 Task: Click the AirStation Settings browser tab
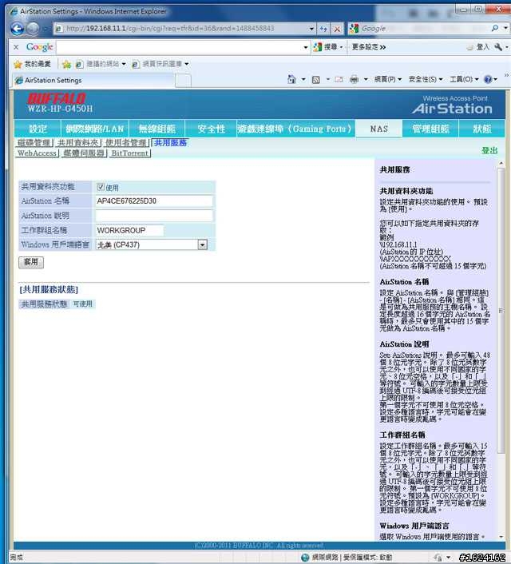click(x=93, y=80)
